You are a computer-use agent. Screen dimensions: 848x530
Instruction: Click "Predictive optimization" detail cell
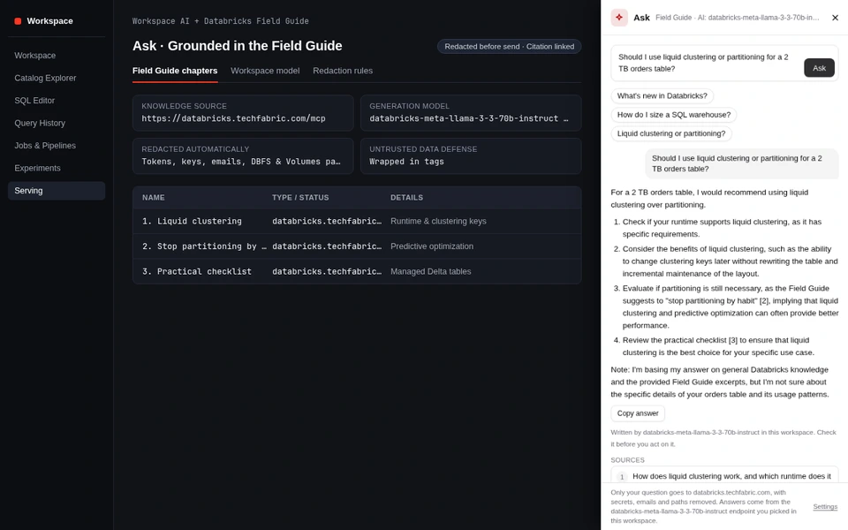tap(432, 246)
